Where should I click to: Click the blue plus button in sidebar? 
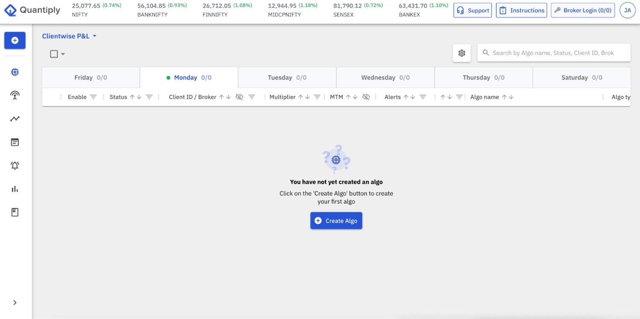[15, 41]
